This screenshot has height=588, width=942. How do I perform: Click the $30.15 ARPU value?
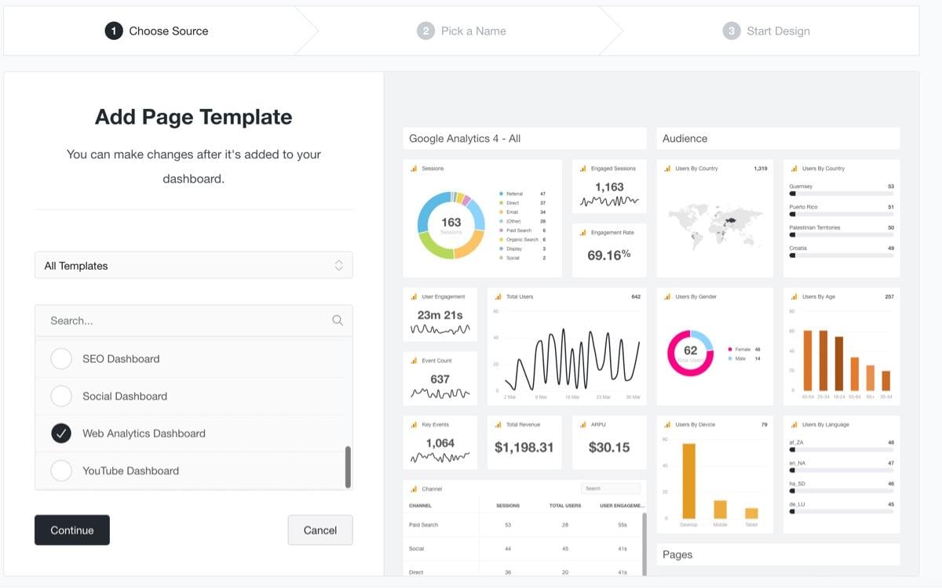pos(609,448)
